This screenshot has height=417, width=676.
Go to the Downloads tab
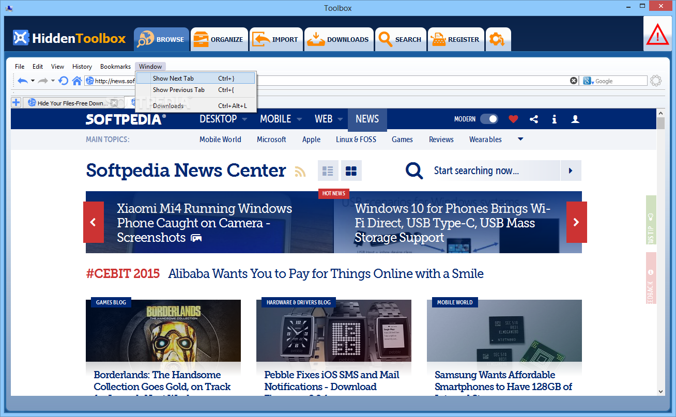(x=339, y=39)
